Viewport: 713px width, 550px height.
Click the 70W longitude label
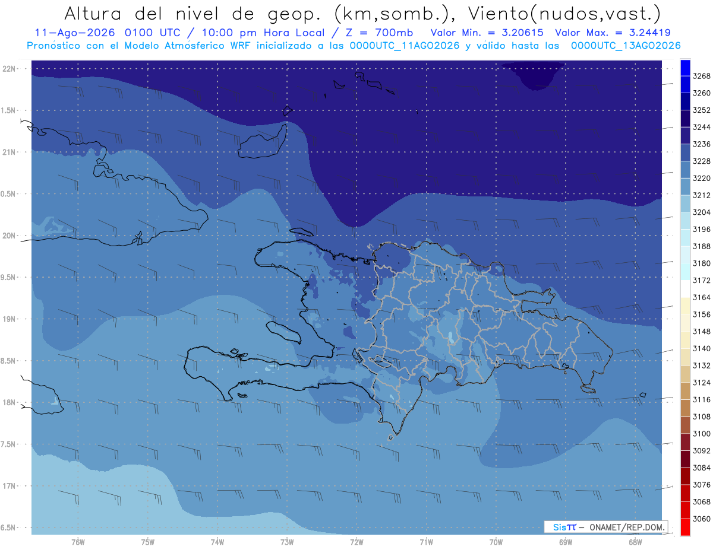[x=496, y=542]
